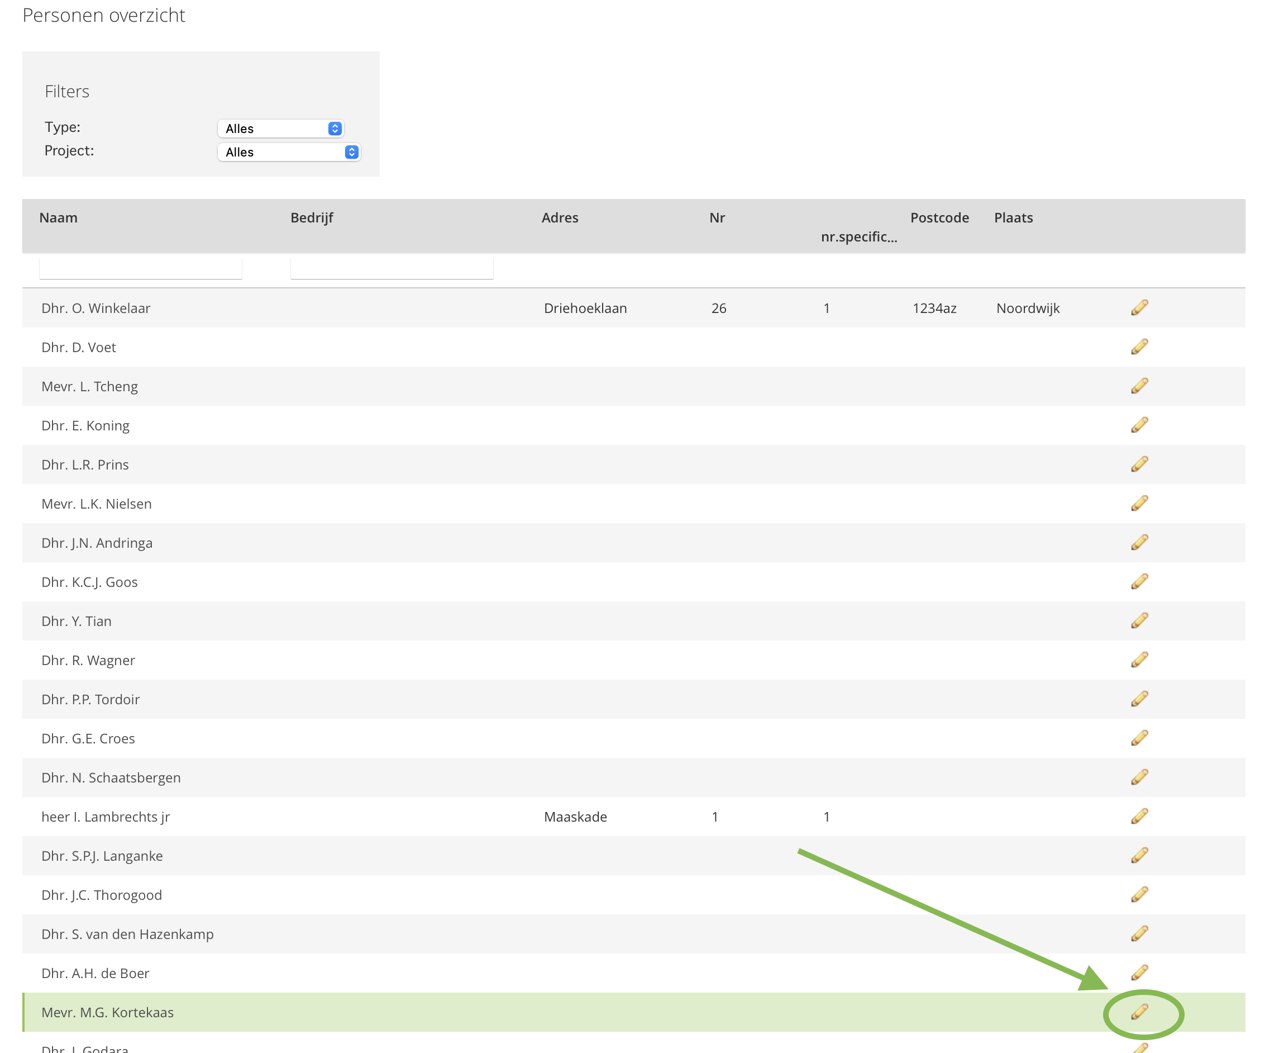Click edit pencil for Dhr. O. Winkelaar

[1139, 308]
